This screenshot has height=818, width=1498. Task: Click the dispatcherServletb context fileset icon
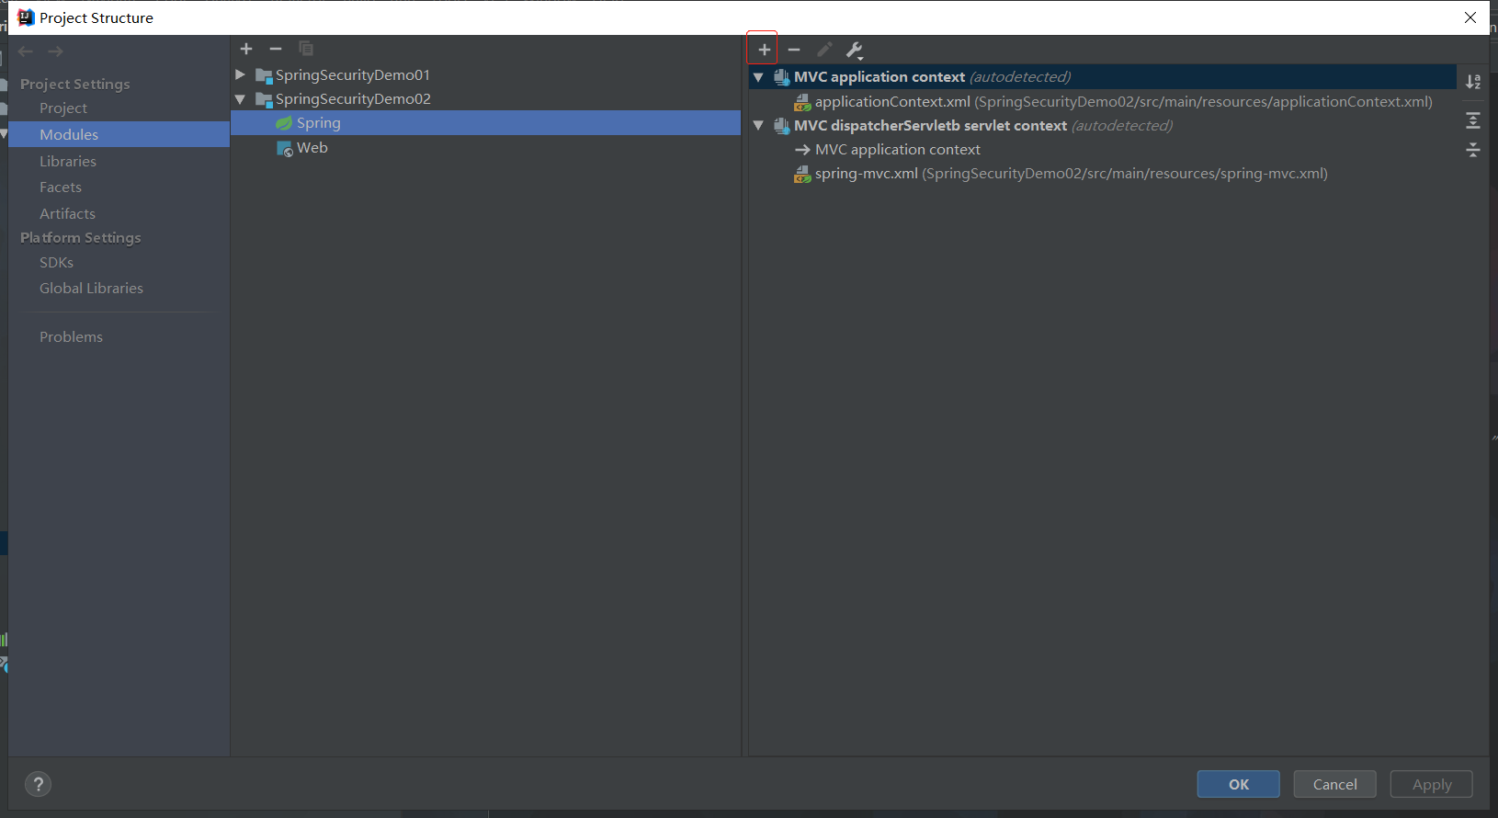tap(781, 126)
